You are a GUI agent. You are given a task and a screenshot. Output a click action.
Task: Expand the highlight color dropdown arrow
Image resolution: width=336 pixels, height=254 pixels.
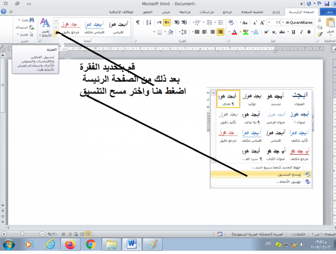[240, 32]
